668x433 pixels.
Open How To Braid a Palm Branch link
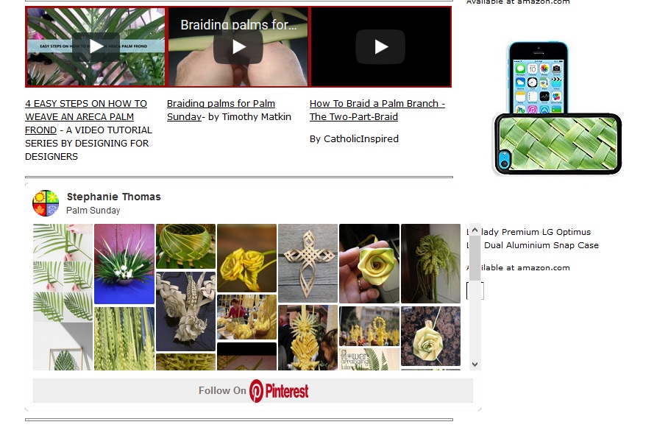click(x=377, y=110)
